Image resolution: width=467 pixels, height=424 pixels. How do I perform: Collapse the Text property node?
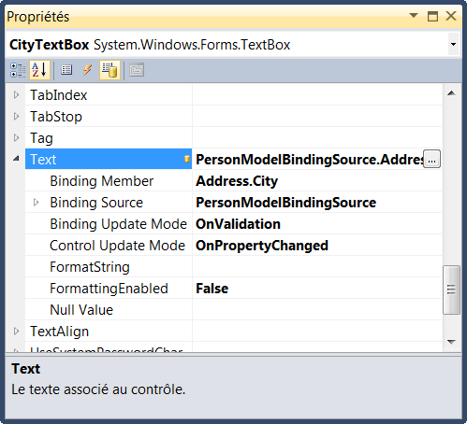tap(16, 159)
